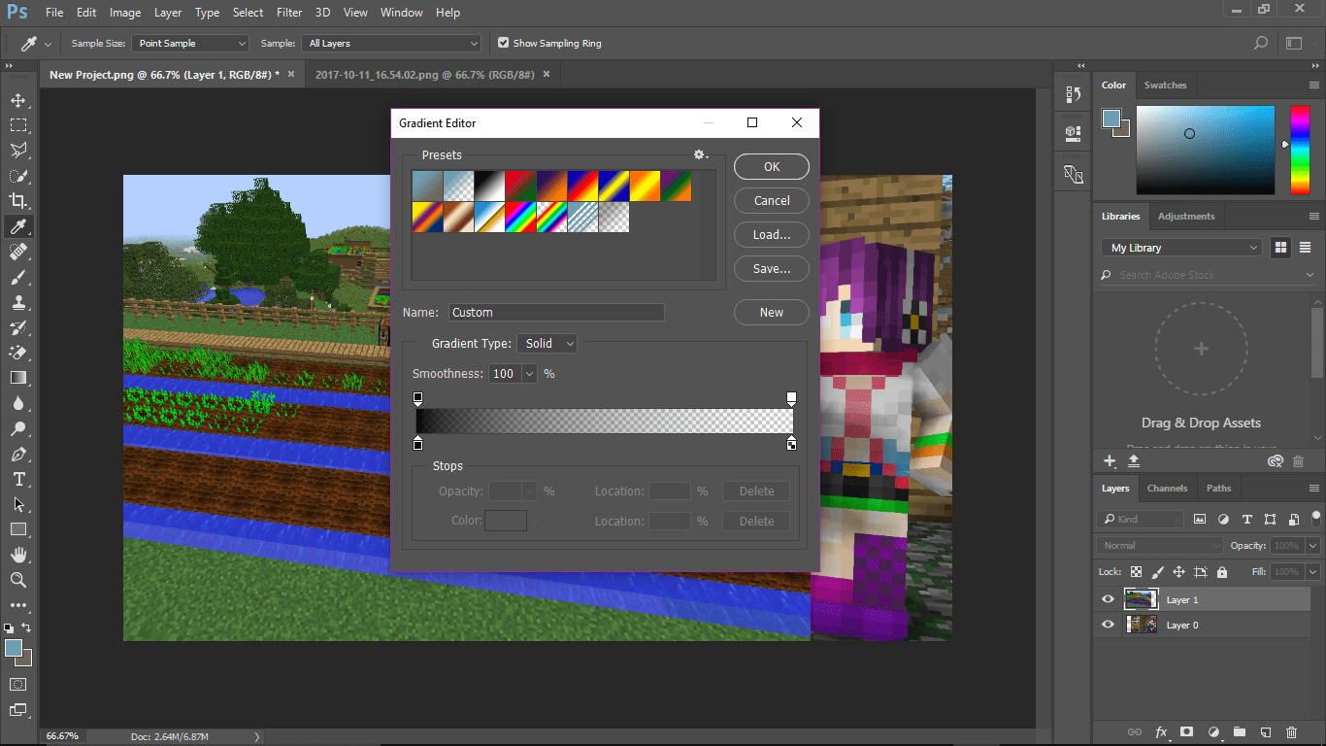Select the Move tool
The image size is (1326, 746).
(x=18, y=99)
